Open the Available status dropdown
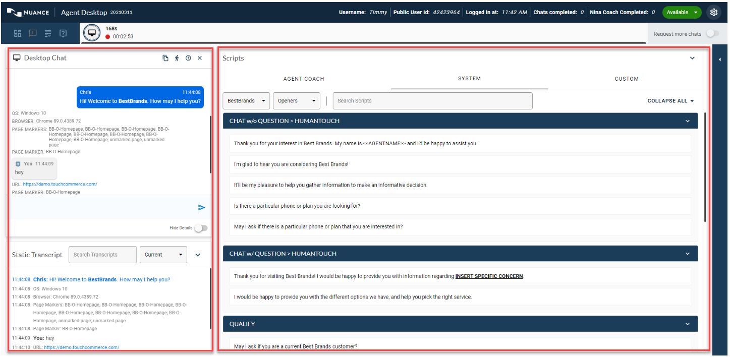The image size is (730, 357). click(682, 12)
